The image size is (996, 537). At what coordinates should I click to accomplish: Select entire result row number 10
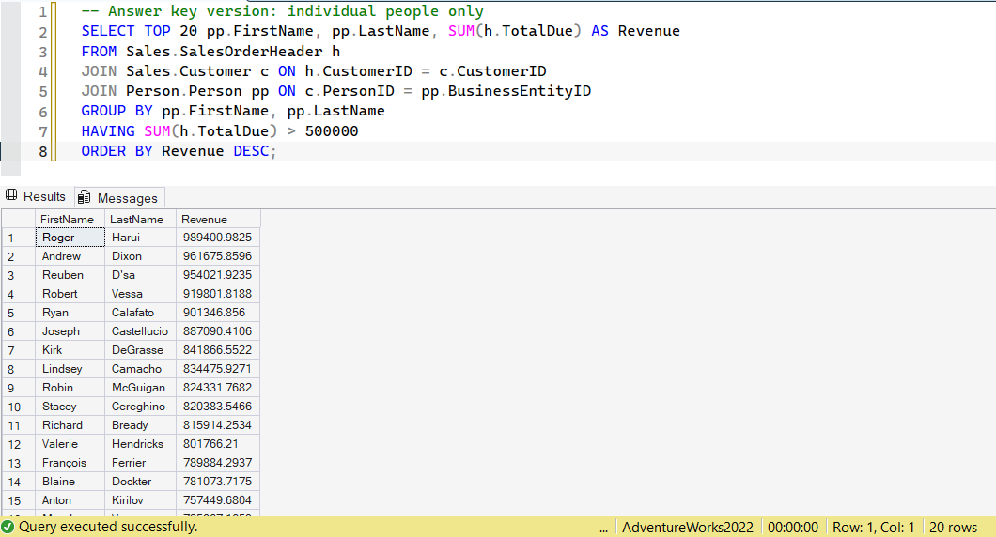(x=19, y=407)
